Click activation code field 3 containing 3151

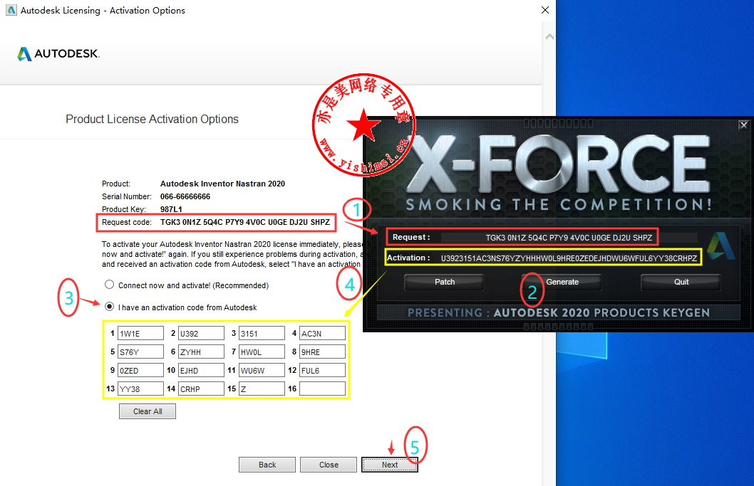point(262,333)
